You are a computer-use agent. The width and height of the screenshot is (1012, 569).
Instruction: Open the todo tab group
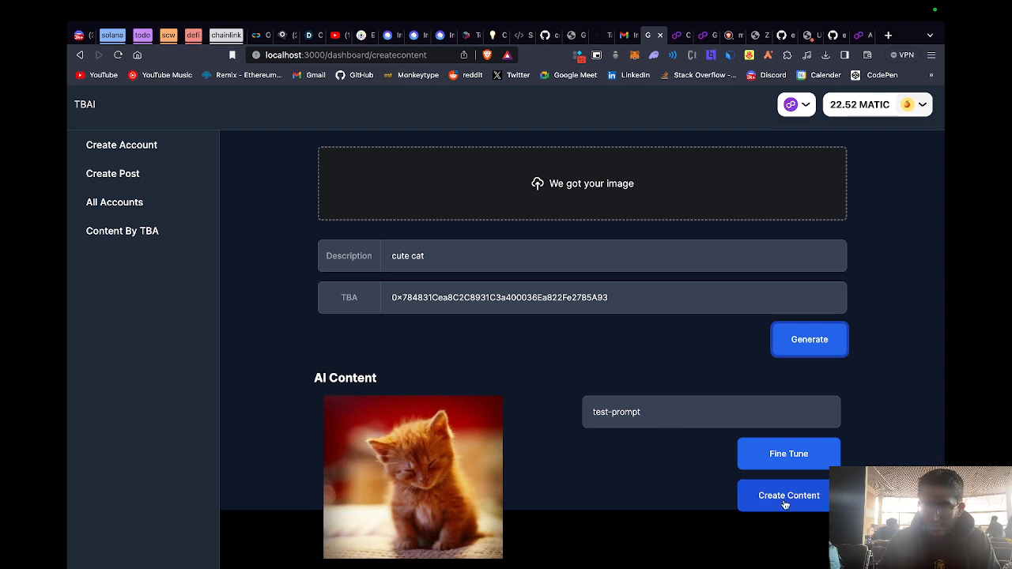pyautogui.click(x=142, y=35)
